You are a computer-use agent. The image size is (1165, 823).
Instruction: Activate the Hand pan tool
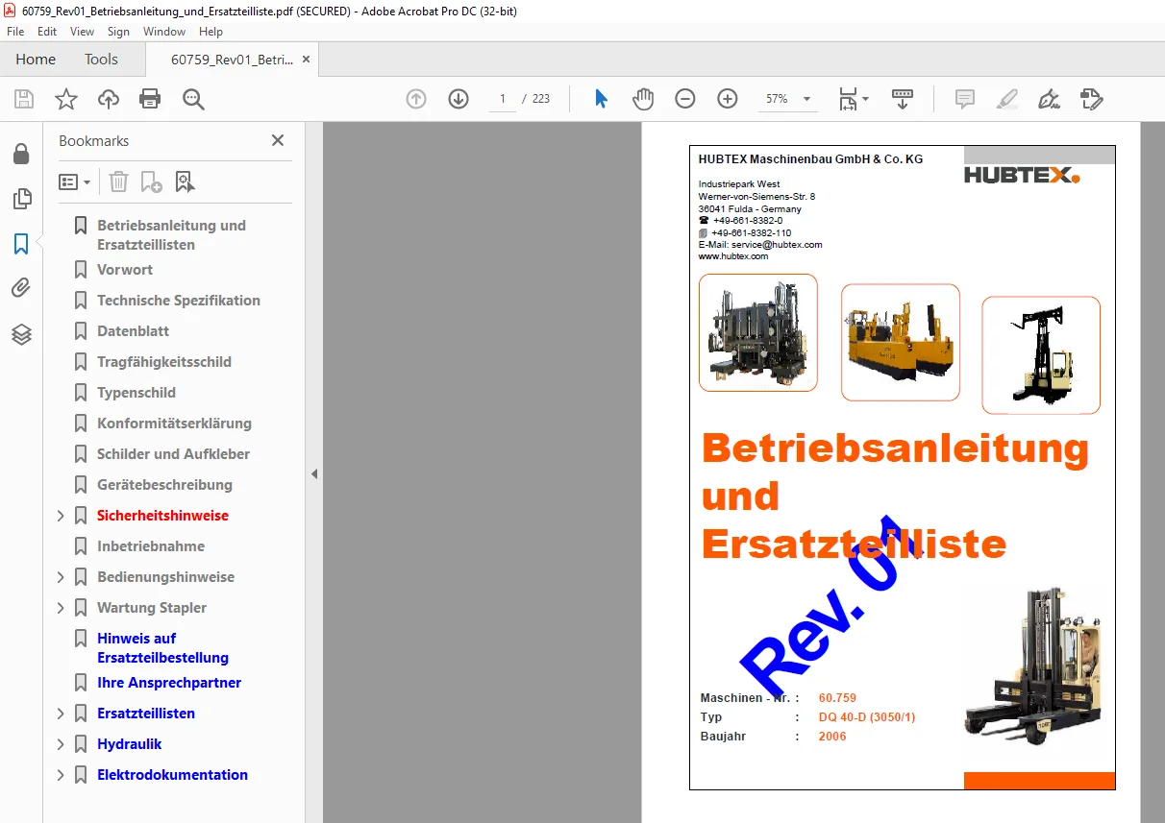(643, 99)
